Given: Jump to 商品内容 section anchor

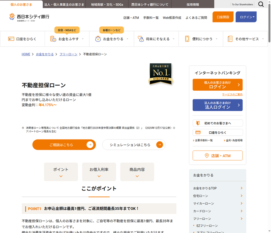Looking at the screenshot, I should pyautogui.click(x=137, y=172).
